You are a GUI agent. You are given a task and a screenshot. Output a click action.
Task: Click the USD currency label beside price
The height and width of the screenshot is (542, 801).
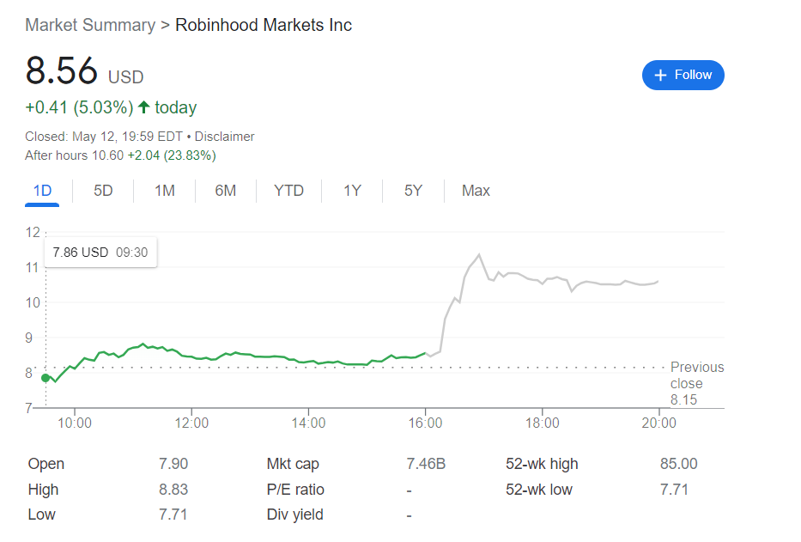pos(125,77)
